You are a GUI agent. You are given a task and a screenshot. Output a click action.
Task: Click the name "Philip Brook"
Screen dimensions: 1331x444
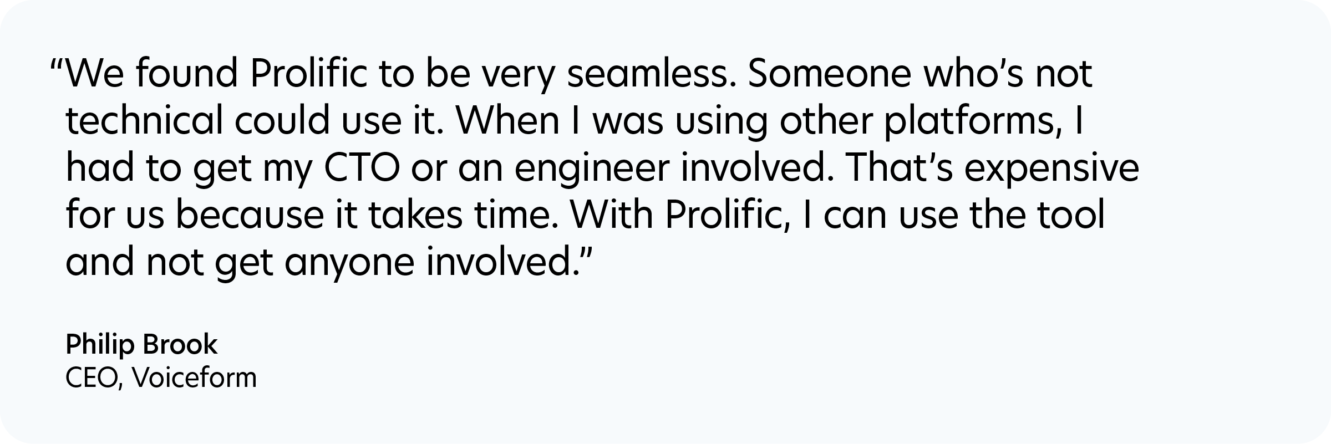(x=141, y=345)
